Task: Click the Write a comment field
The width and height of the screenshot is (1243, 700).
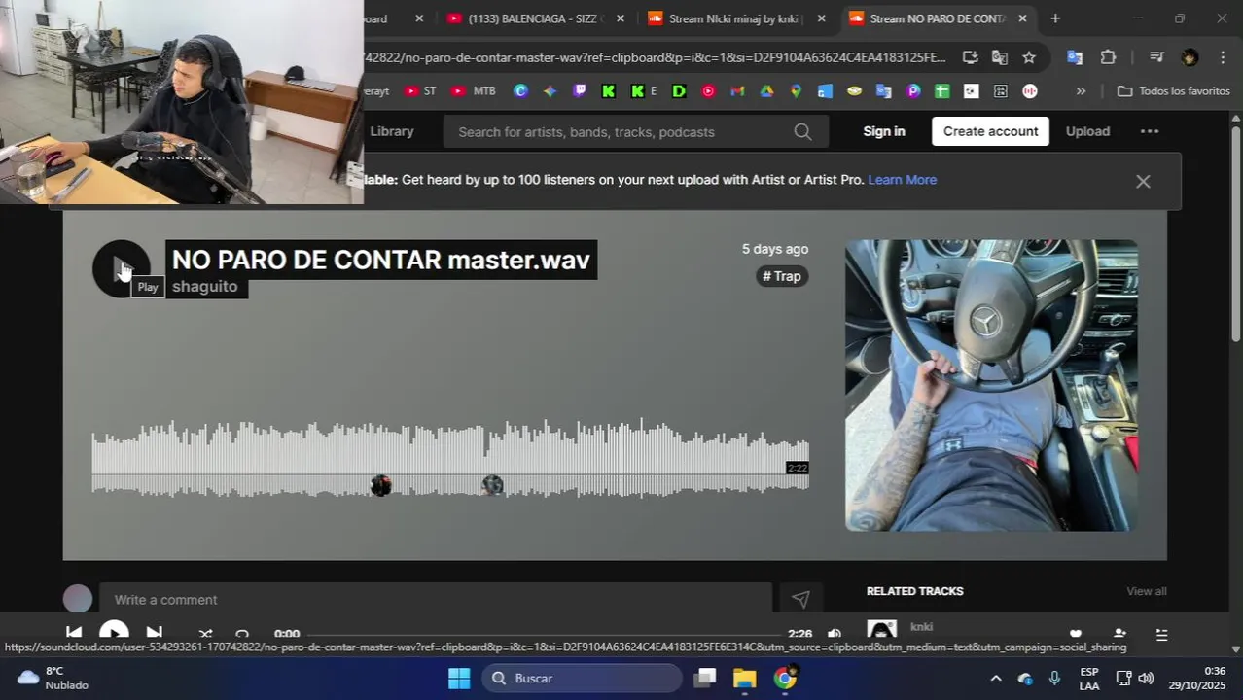Action: click(437, 599)
